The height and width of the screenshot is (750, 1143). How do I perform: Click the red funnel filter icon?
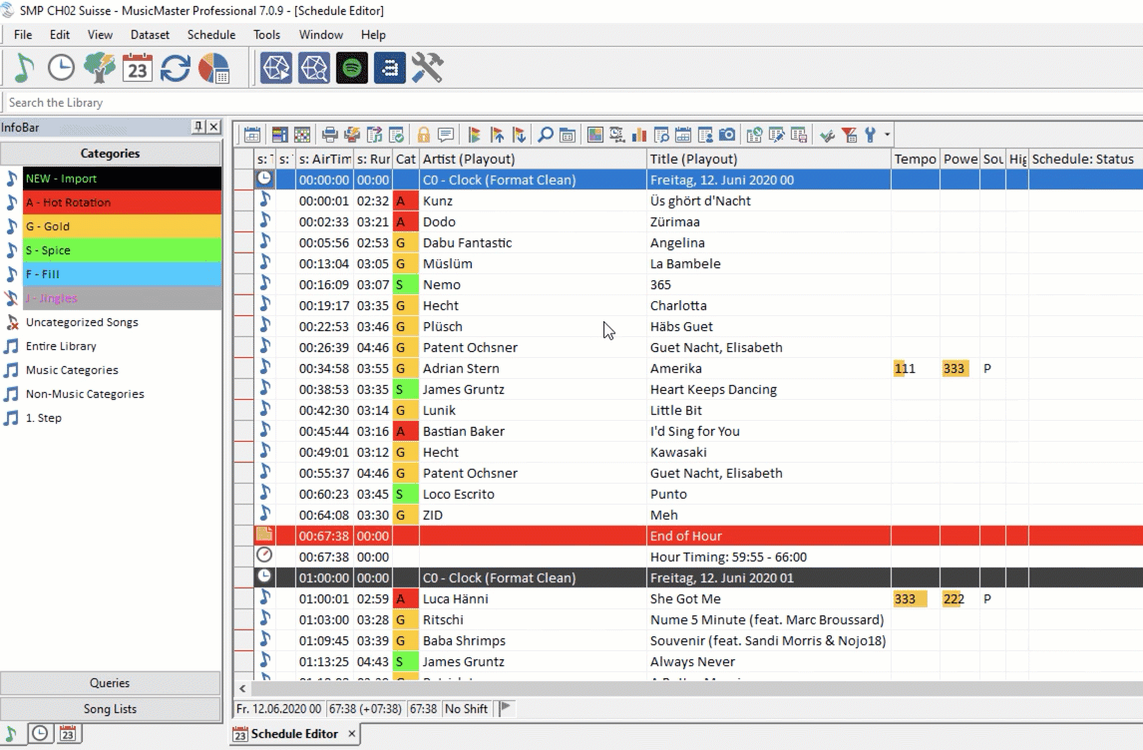click(x=849, y=135)
